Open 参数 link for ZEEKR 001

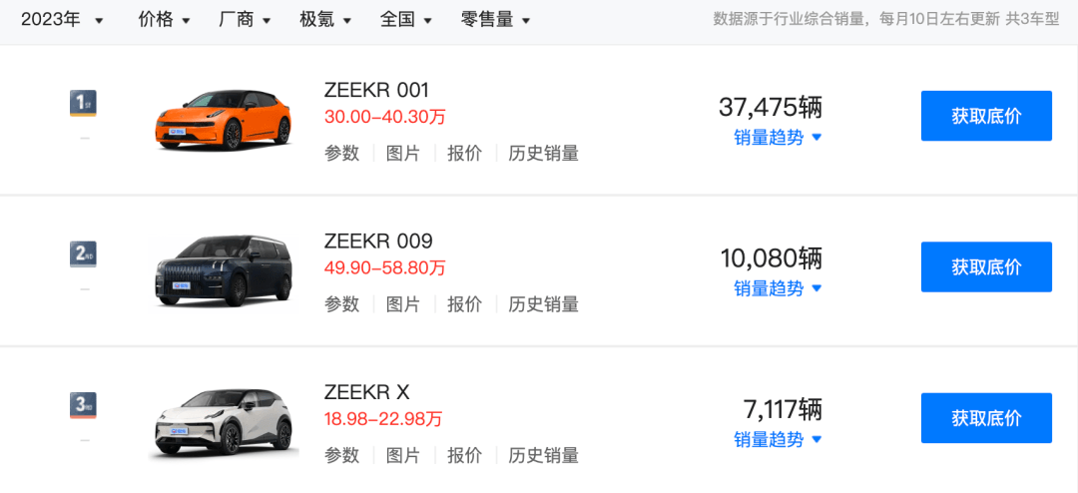click(341, 154)
